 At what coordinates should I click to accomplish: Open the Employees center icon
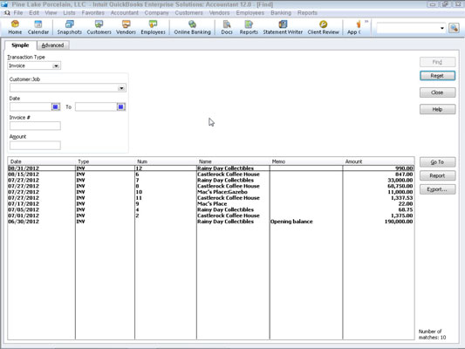point(153,27)
